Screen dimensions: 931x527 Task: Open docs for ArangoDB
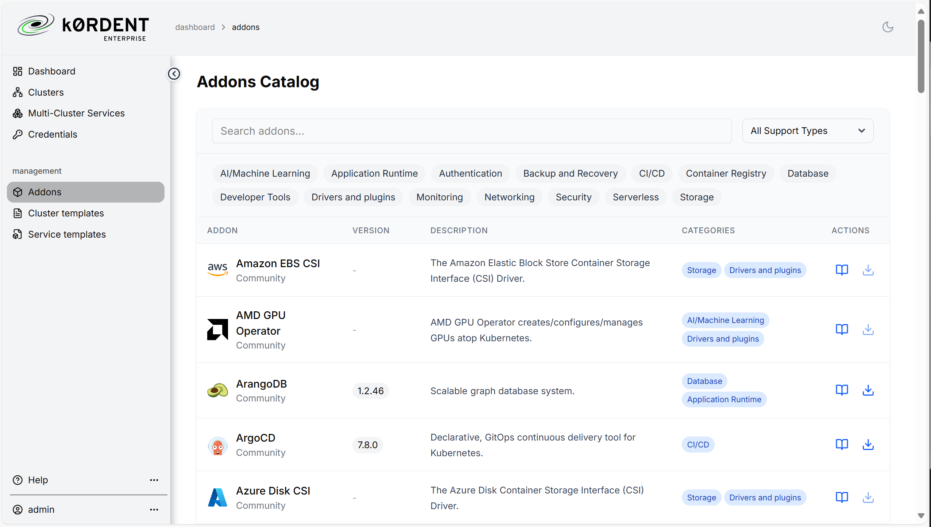(x=842, y=390)
